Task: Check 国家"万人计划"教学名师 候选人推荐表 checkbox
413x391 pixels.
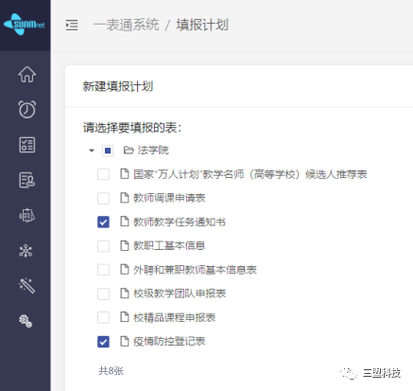Action: [x=103, y=174]
